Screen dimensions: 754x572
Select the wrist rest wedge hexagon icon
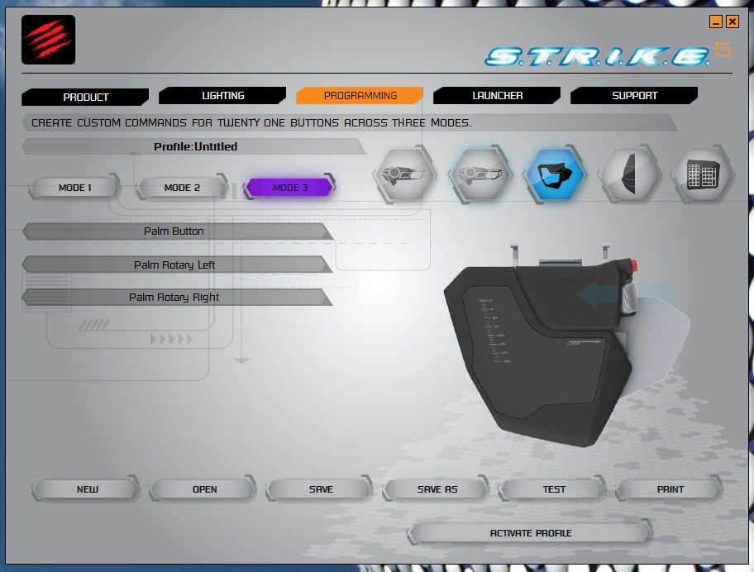(629, 174)
